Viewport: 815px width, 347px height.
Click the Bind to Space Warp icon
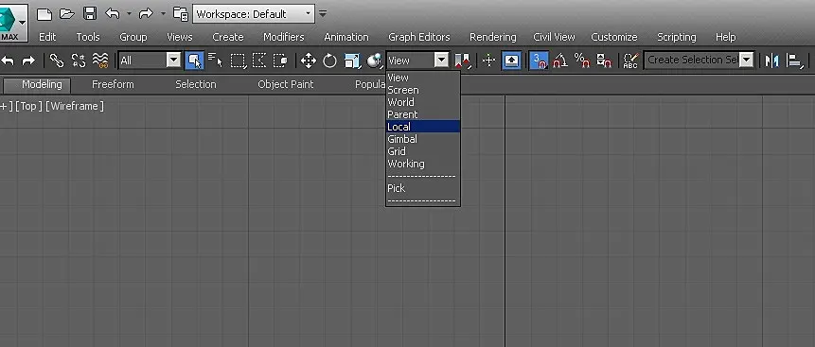(x=100, y=61)
